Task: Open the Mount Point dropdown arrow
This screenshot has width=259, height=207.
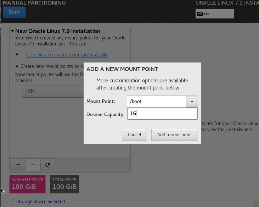Action: point(192,102)
